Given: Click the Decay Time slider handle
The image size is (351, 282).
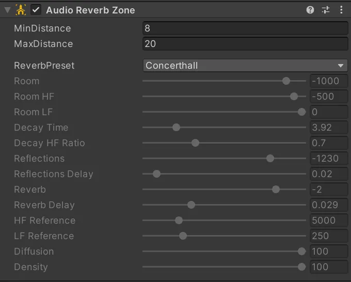Looking at the screenshot, I should click(176, 128).
